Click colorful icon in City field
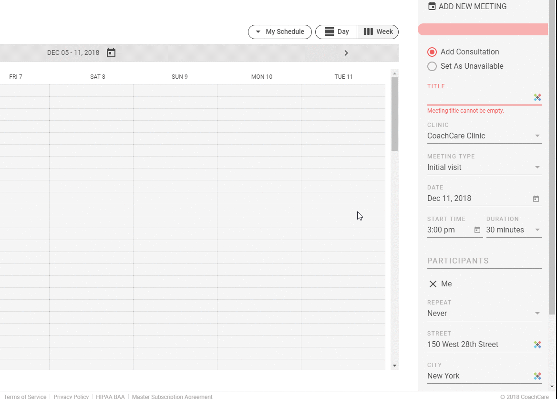The height and width of the screenshot is (399, 557). click(537, 376)
